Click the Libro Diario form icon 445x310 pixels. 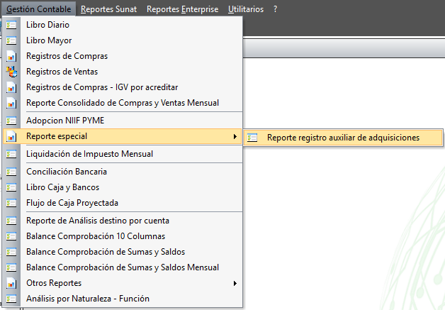pos(11,25)
